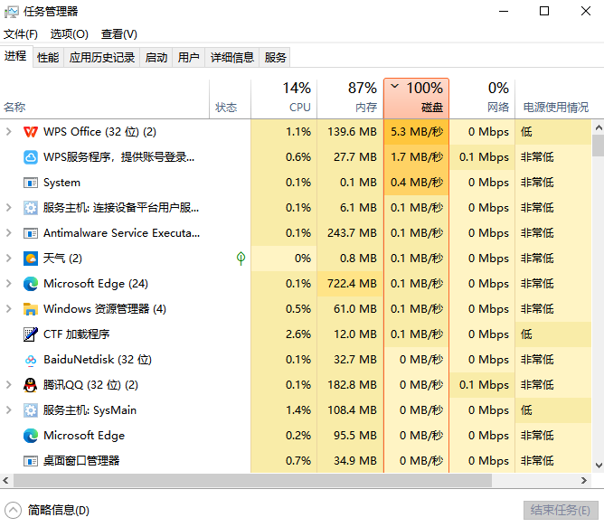
Task: Switch to the 用户 tab
Action: coord(189,57)
